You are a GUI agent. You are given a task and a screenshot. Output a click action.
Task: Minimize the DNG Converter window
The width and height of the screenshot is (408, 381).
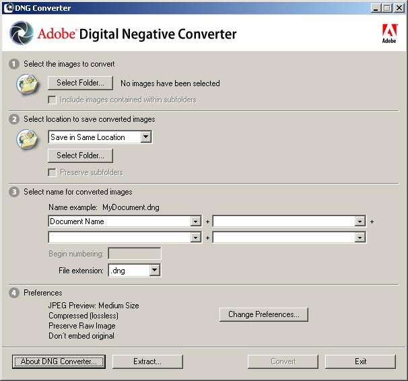pyautogui.click(x=376, y=8)
